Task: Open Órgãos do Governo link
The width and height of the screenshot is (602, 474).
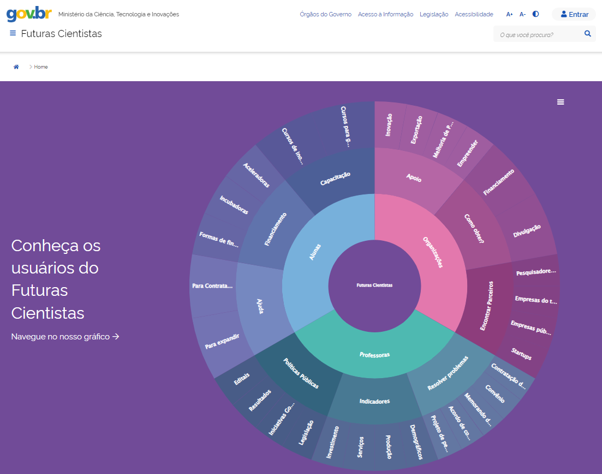Action: (326, 14)
